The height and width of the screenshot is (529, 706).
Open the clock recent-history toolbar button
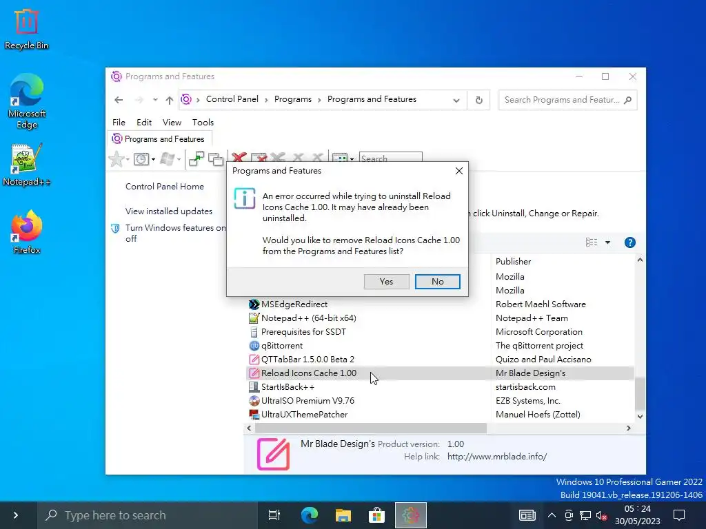pyautogui.click(x=141, y=159)
